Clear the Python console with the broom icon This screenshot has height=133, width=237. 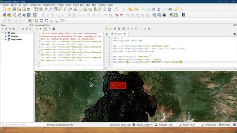37,29
